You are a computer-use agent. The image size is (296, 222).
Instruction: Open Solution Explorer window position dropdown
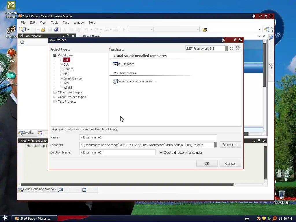[63, 36]
